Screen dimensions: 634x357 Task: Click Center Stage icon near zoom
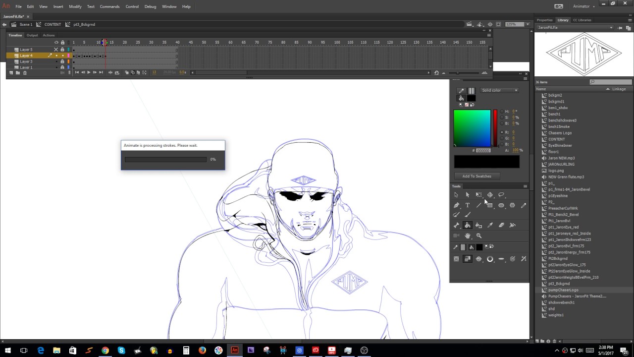[490, 24]
